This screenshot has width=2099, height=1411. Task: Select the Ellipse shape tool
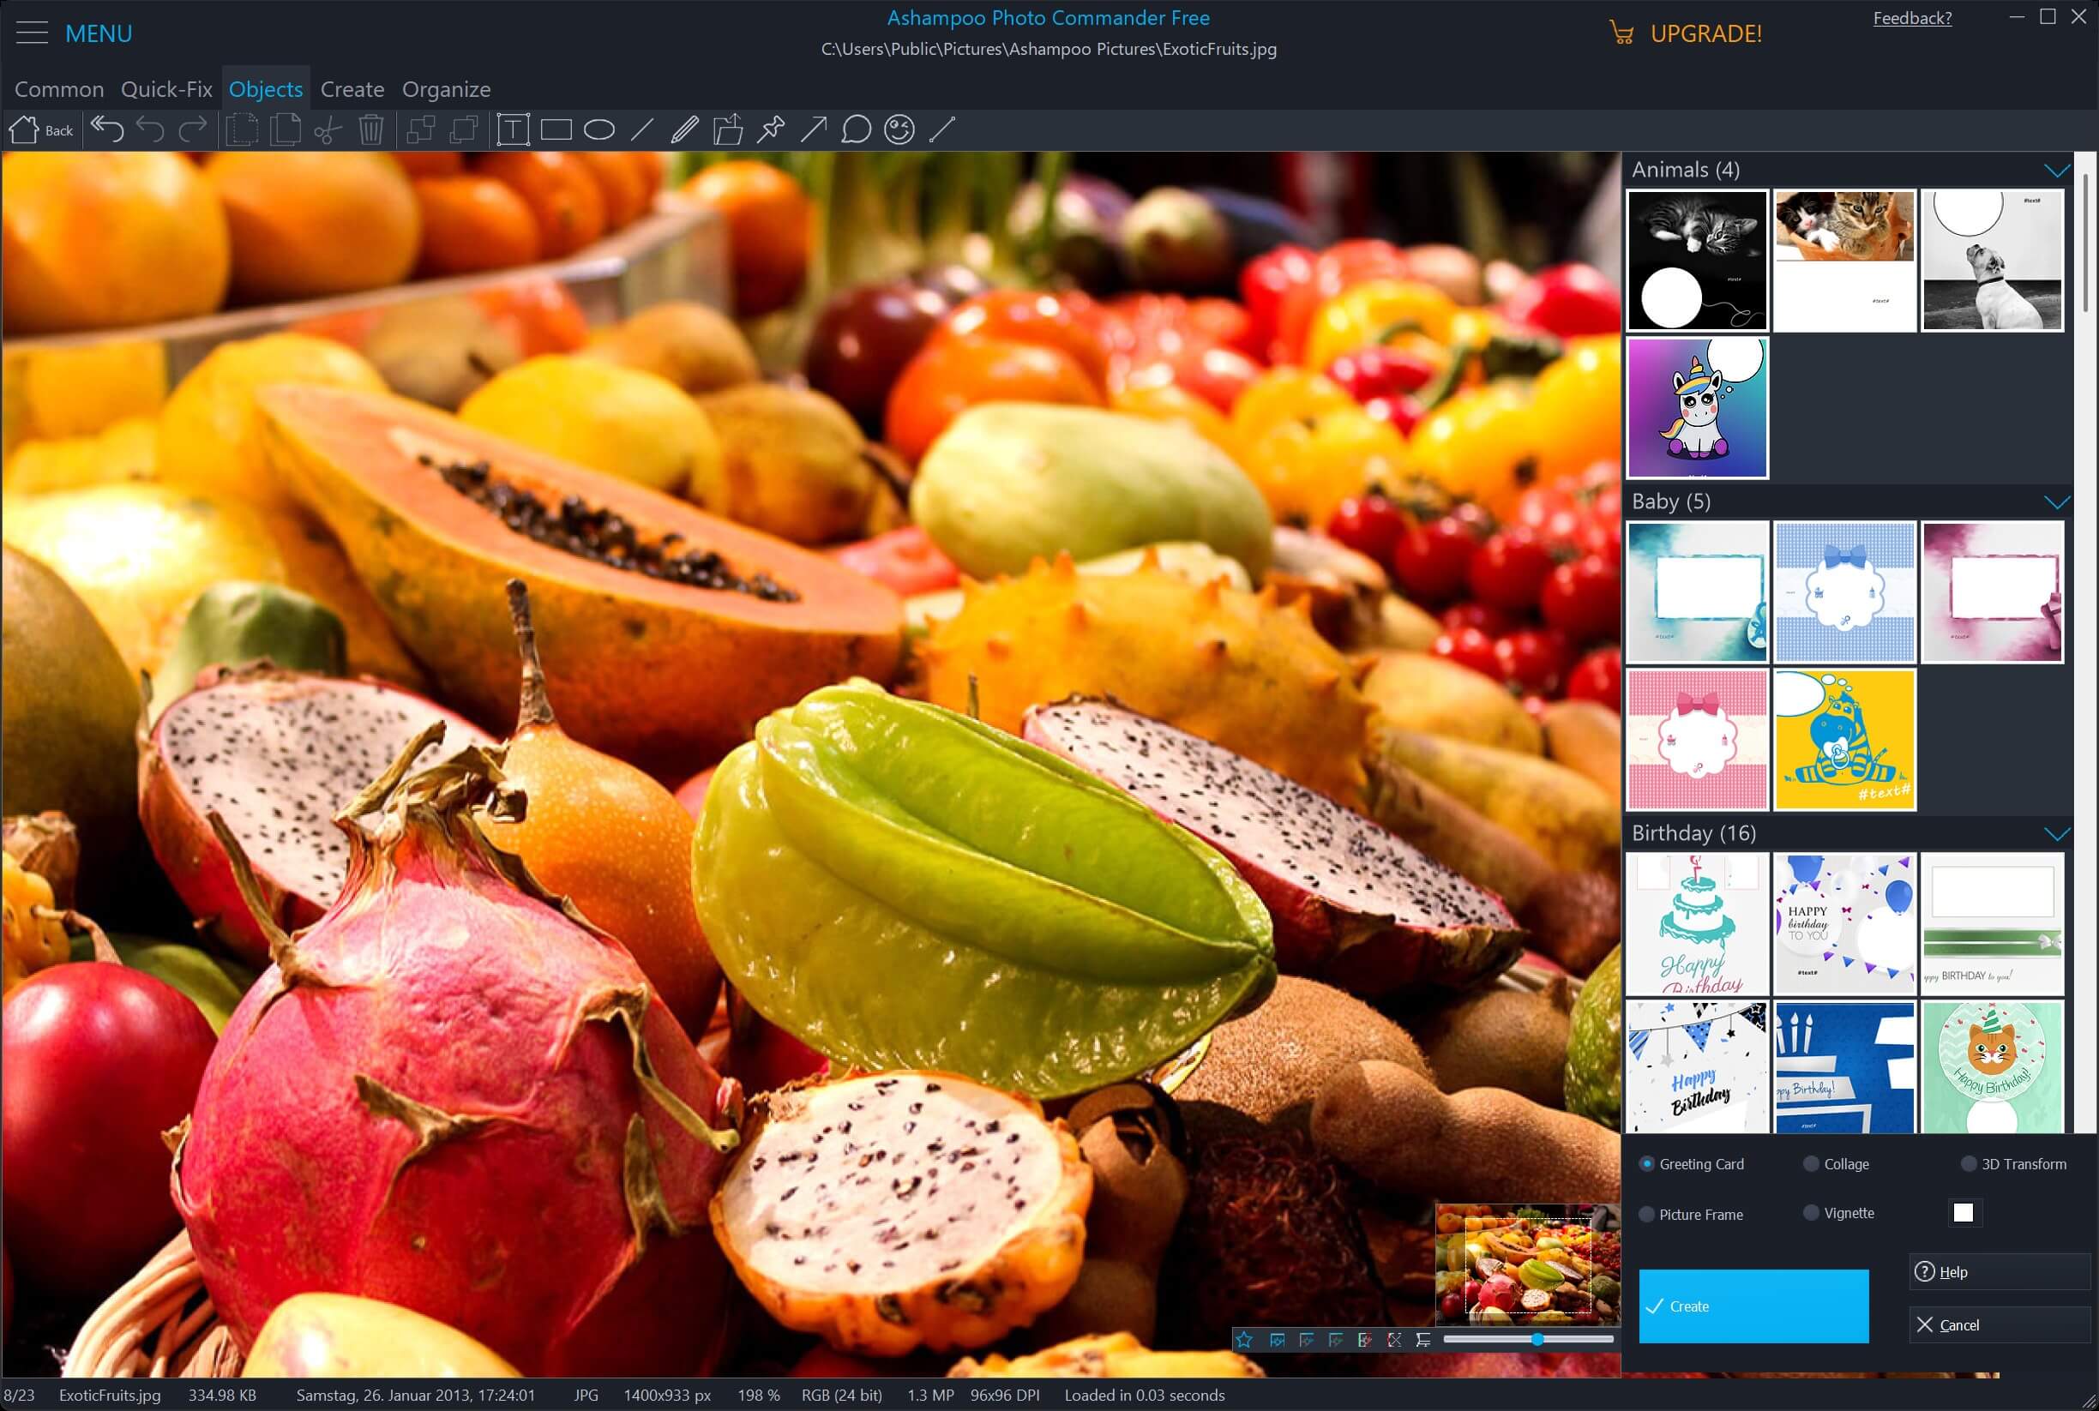[598, 129]
